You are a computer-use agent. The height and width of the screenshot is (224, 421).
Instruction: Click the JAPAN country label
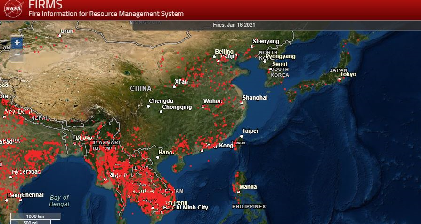[x=338, y=70]
